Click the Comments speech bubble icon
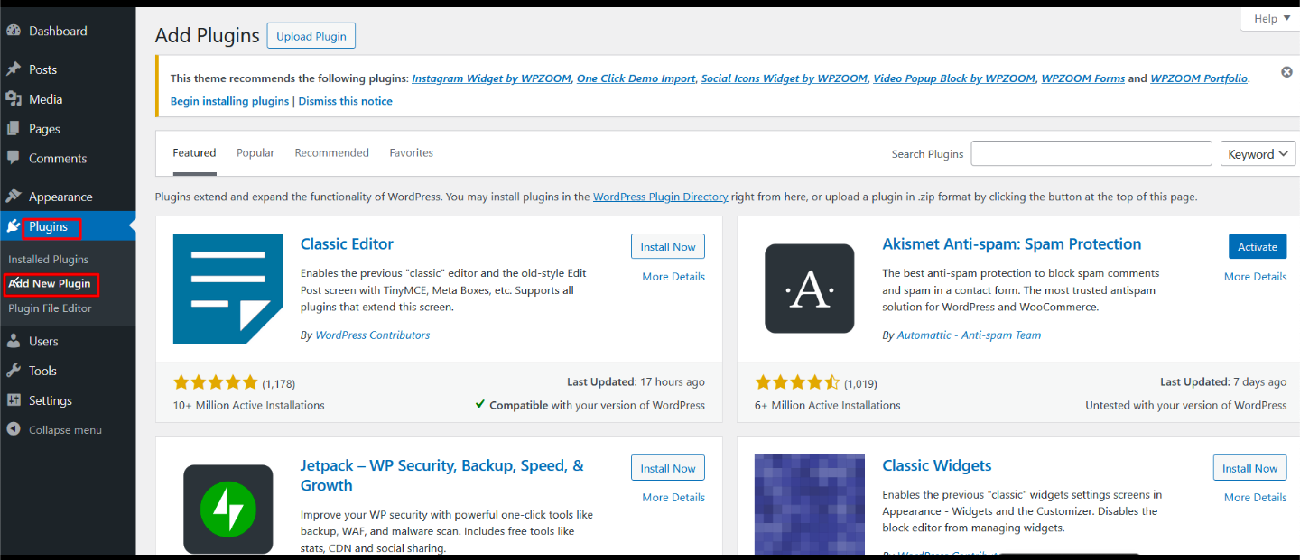Viewport: 1300px width, 560px height. tap(14, 158)
